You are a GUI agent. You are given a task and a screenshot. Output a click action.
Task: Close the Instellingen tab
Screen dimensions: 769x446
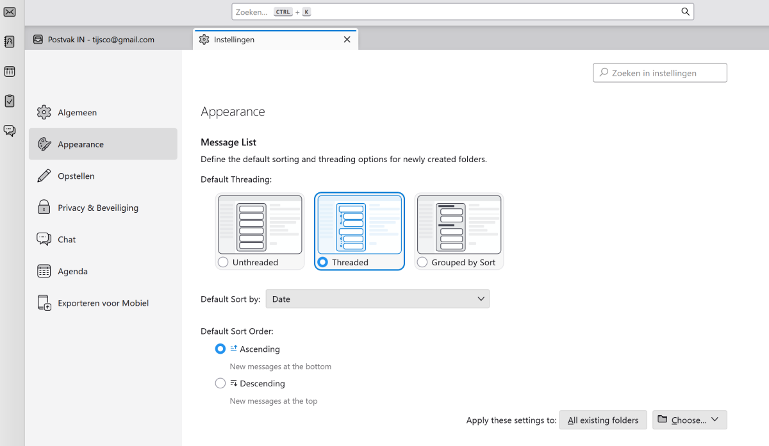[x=347, y=40]
